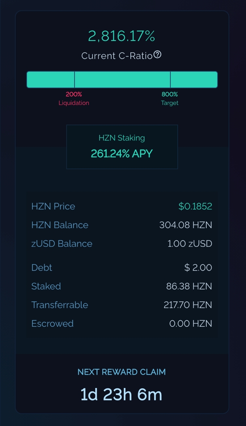Image resolution: width=246 pixels, height=426 pixels.
Task: Click the Current C-Ratio label
Action: click(x=117, y=56)
